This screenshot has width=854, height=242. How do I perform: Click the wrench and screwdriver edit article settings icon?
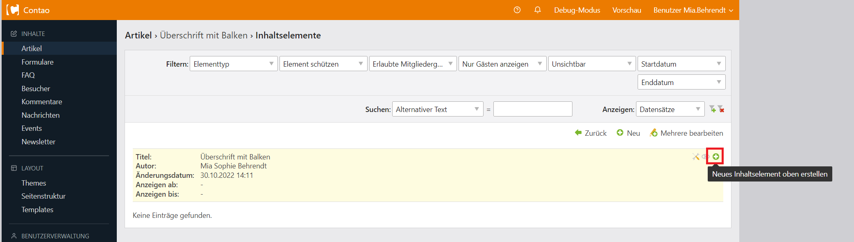click(x=695, y=157)
